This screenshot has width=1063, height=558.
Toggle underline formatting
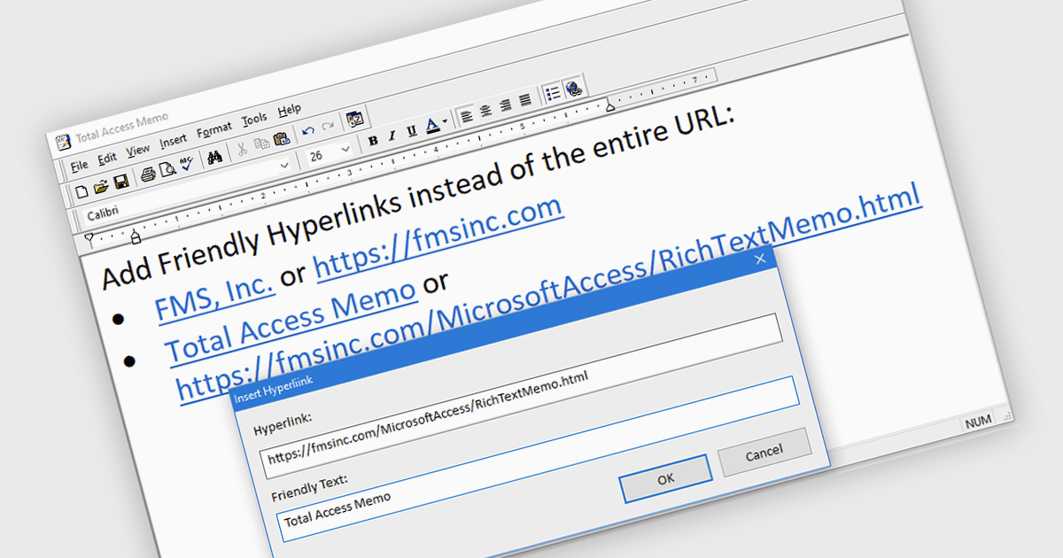[x=412, y=131]
